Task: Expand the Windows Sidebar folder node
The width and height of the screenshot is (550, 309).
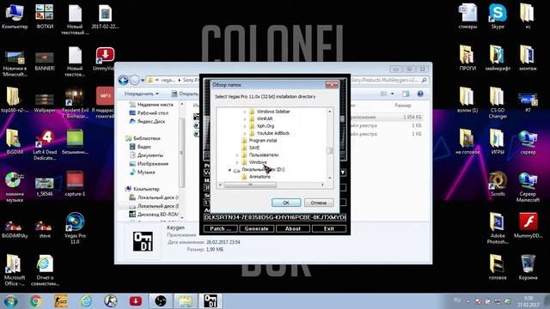Action: click(x=245, y=112)
